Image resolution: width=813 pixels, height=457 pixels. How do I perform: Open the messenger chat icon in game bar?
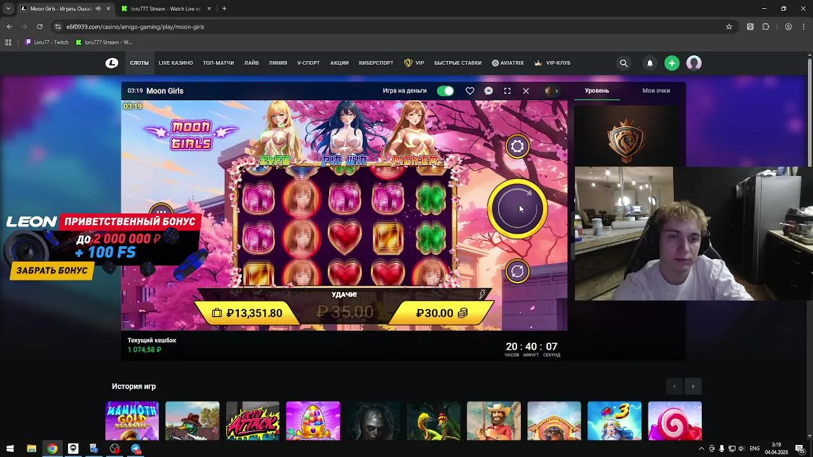[488, 91]
